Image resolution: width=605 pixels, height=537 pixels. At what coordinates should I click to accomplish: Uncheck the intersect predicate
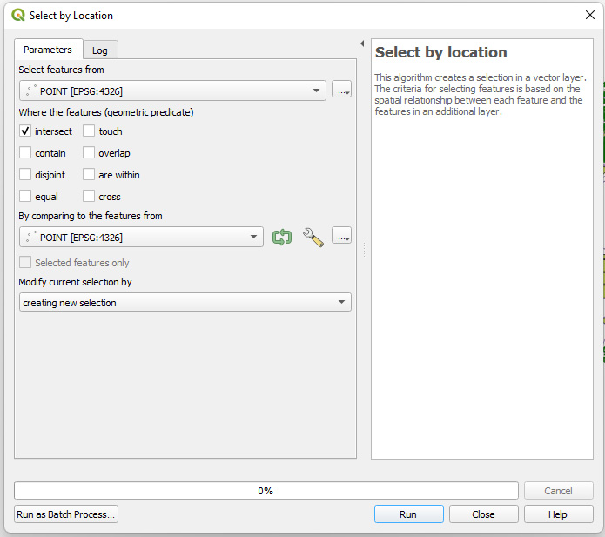[25, 131]
